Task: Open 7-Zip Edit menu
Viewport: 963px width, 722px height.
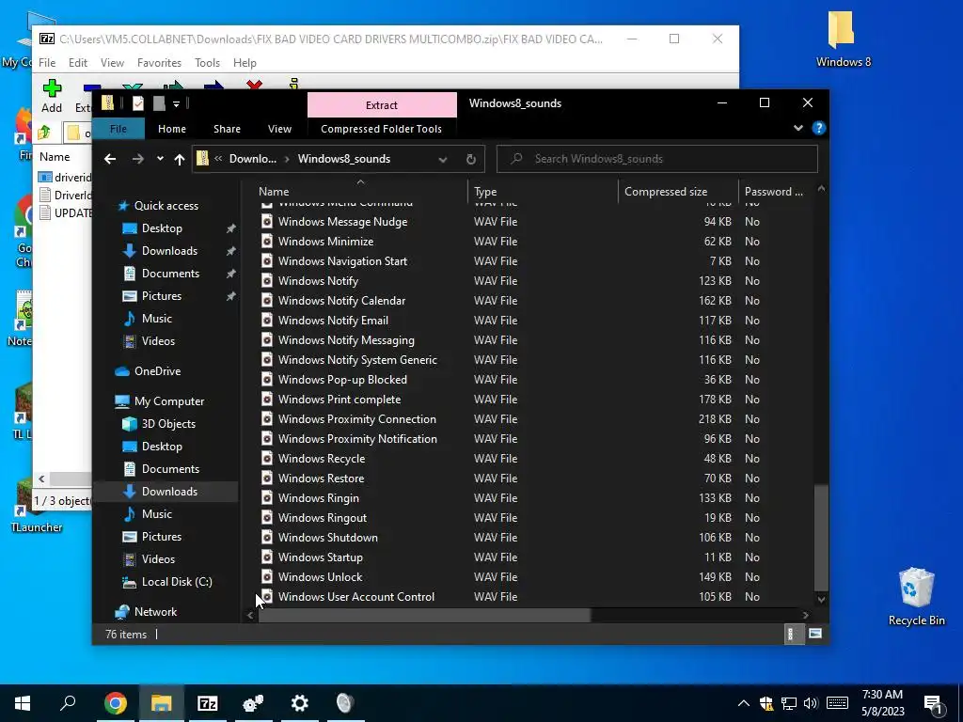Action: pyautogui.click(x=77, y=63)
